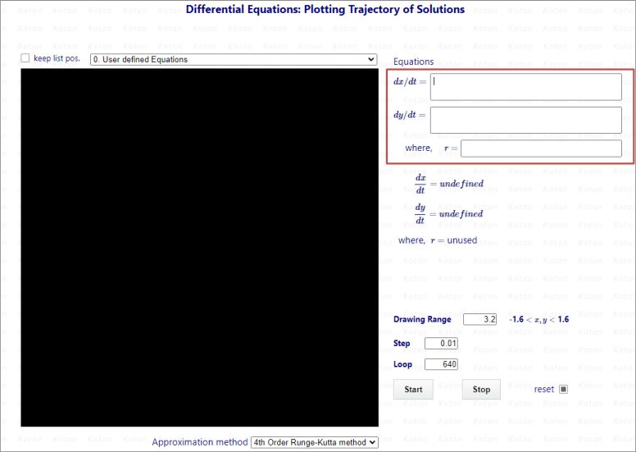This screenshot has width=636, height=452.
Task: Focus the dx/dt equation input field
Action: pos(525,86)
